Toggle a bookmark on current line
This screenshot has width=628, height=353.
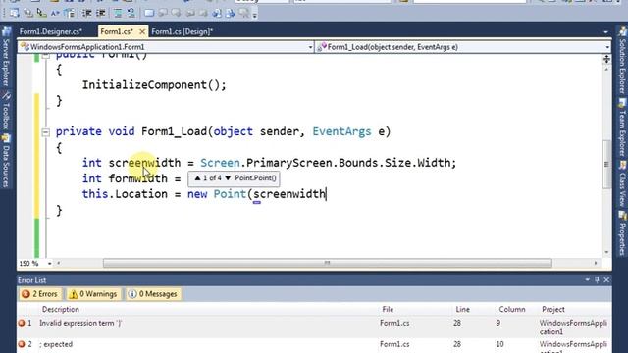tap(149, 13)
